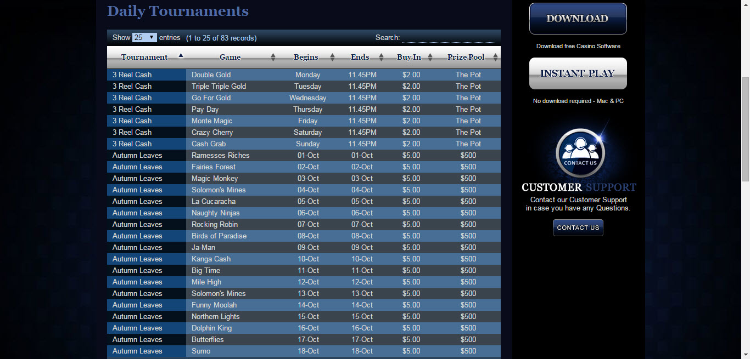Sort by Tournament column arrow

tap(181, 55)
